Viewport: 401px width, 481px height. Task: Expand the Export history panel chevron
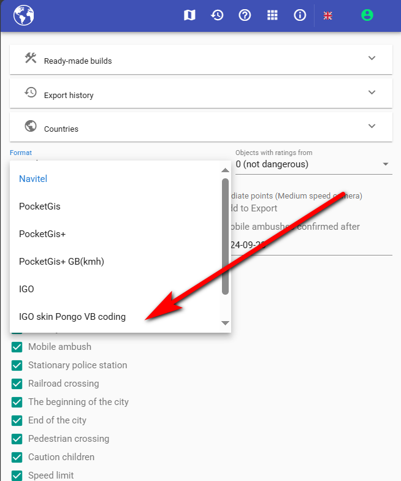point(372,93)
